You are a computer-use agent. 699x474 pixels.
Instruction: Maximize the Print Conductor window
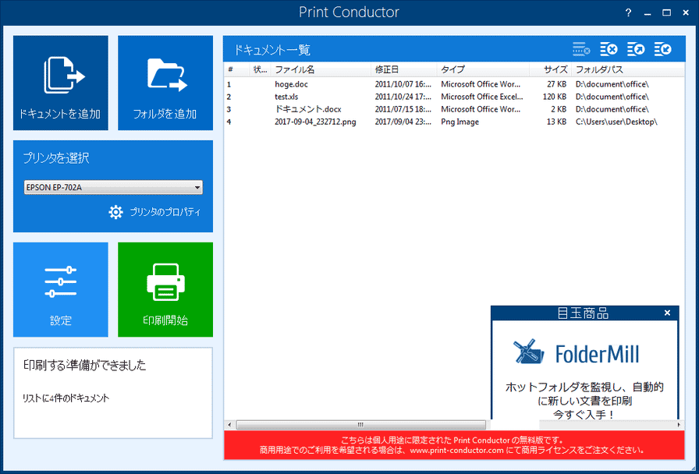click(x=666, y=12)
